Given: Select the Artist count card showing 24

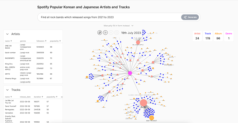Looking at the screenshot, I should coord(197,36).
